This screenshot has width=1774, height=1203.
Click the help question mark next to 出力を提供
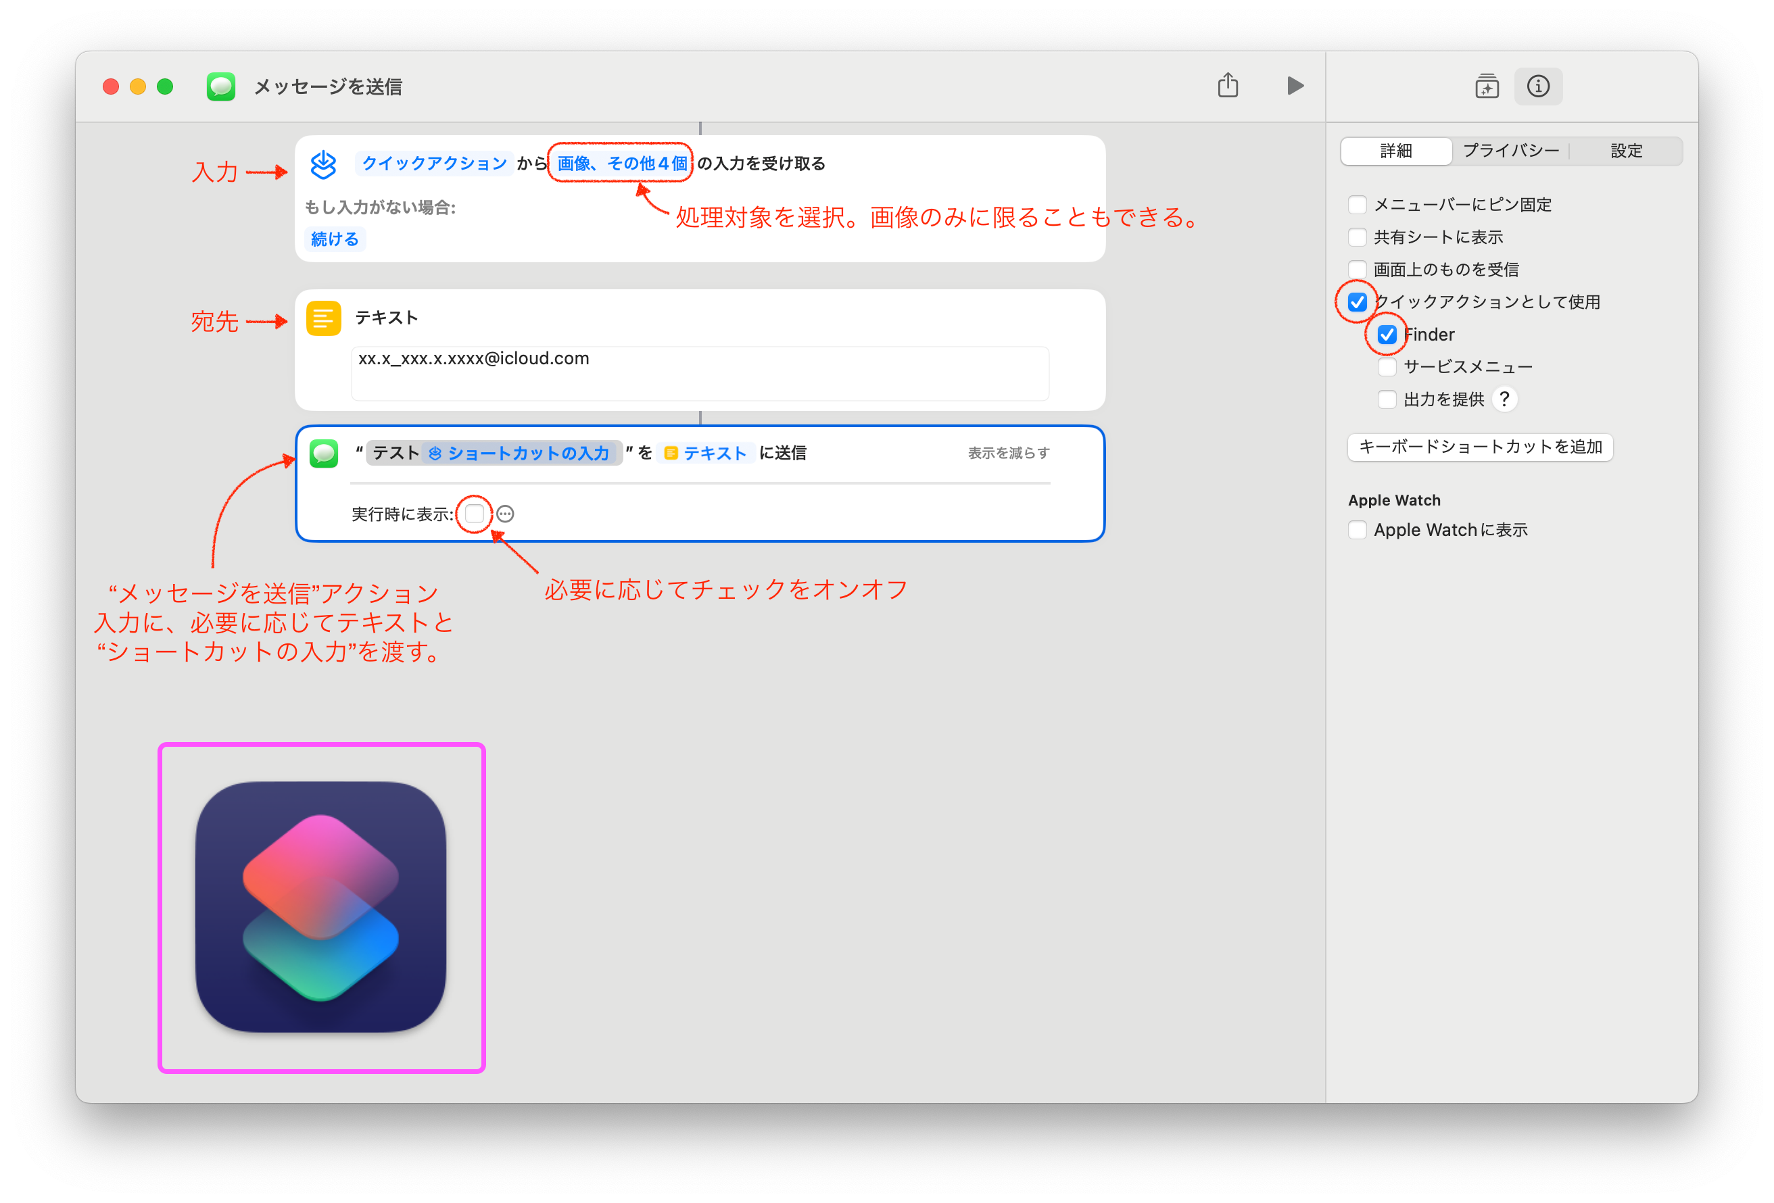pyautogui.click(x=1504, y=399)
